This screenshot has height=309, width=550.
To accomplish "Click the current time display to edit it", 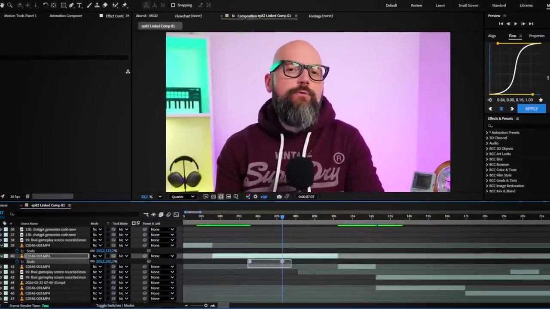I will (x=306, y=197).
